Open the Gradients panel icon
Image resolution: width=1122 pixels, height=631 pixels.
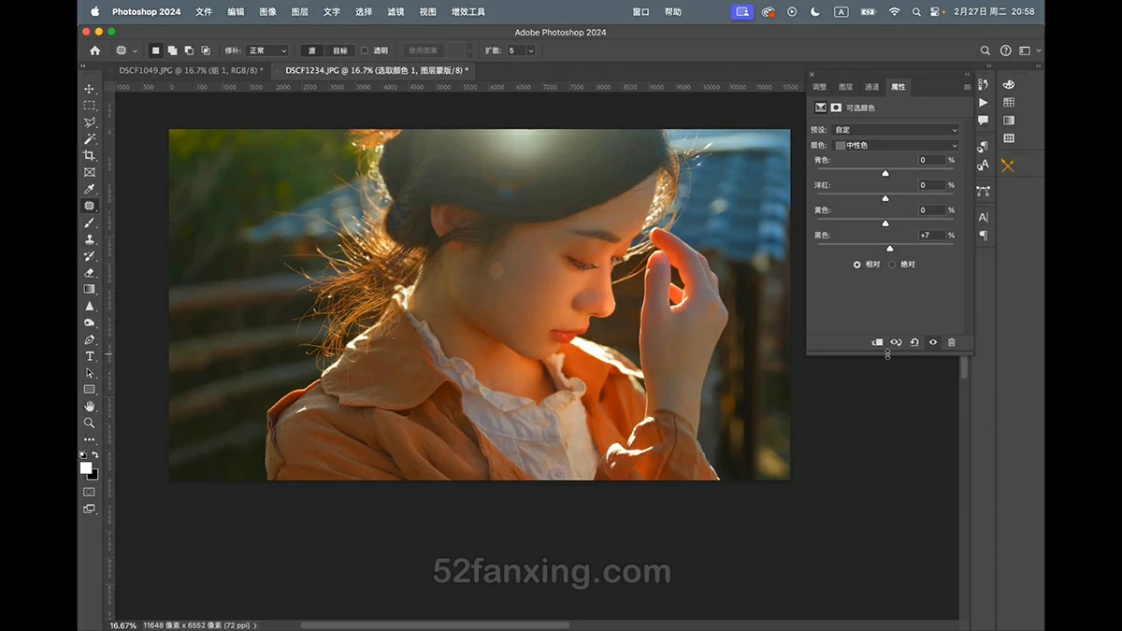1009,121
